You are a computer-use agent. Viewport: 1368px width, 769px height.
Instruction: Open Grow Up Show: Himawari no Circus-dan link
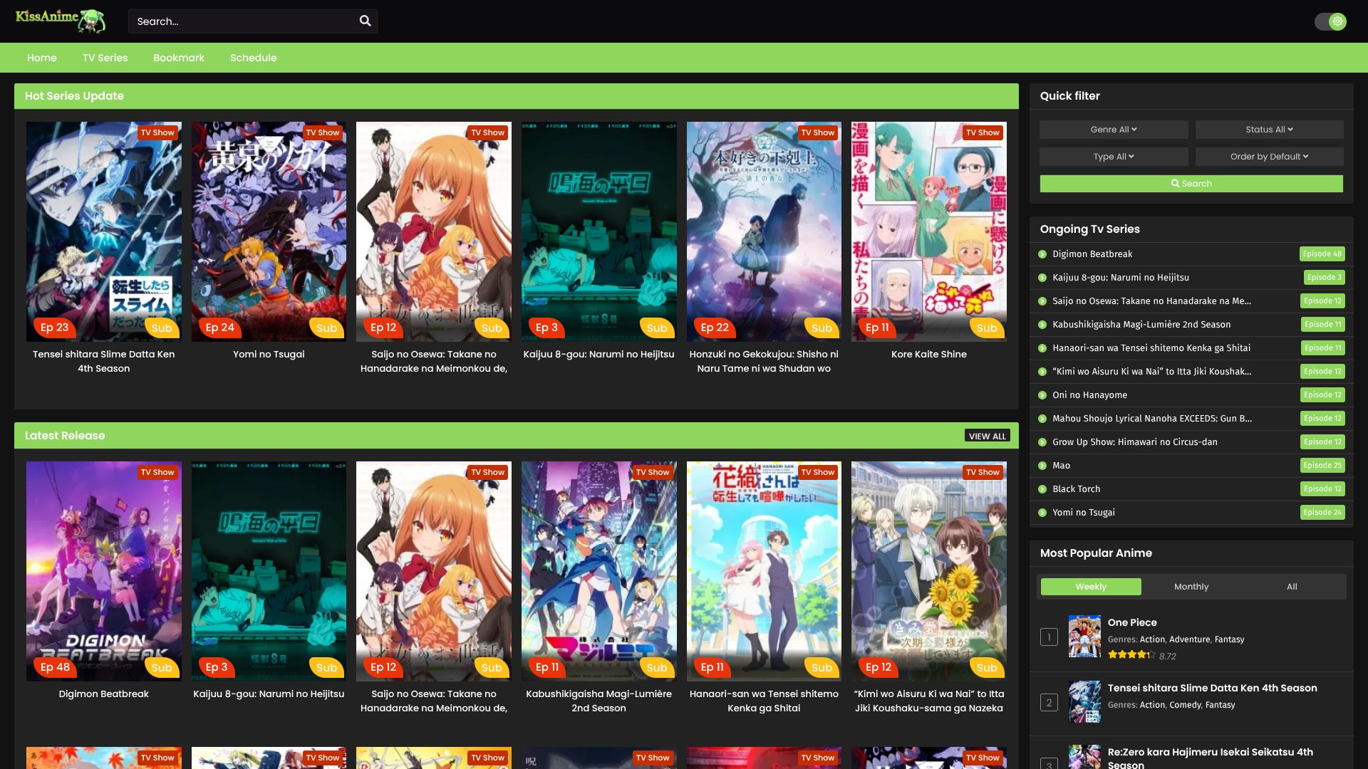[1135, 442]
